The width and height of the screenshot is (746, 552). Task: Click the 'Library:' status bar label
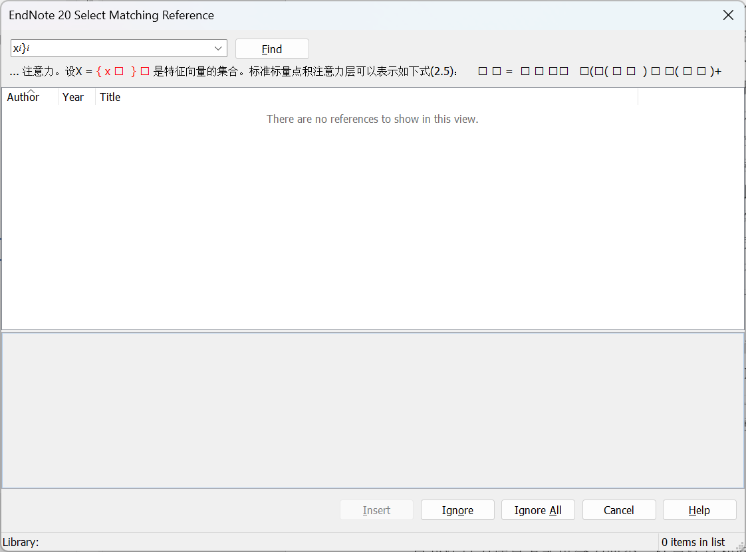click(x=21, y=542)
